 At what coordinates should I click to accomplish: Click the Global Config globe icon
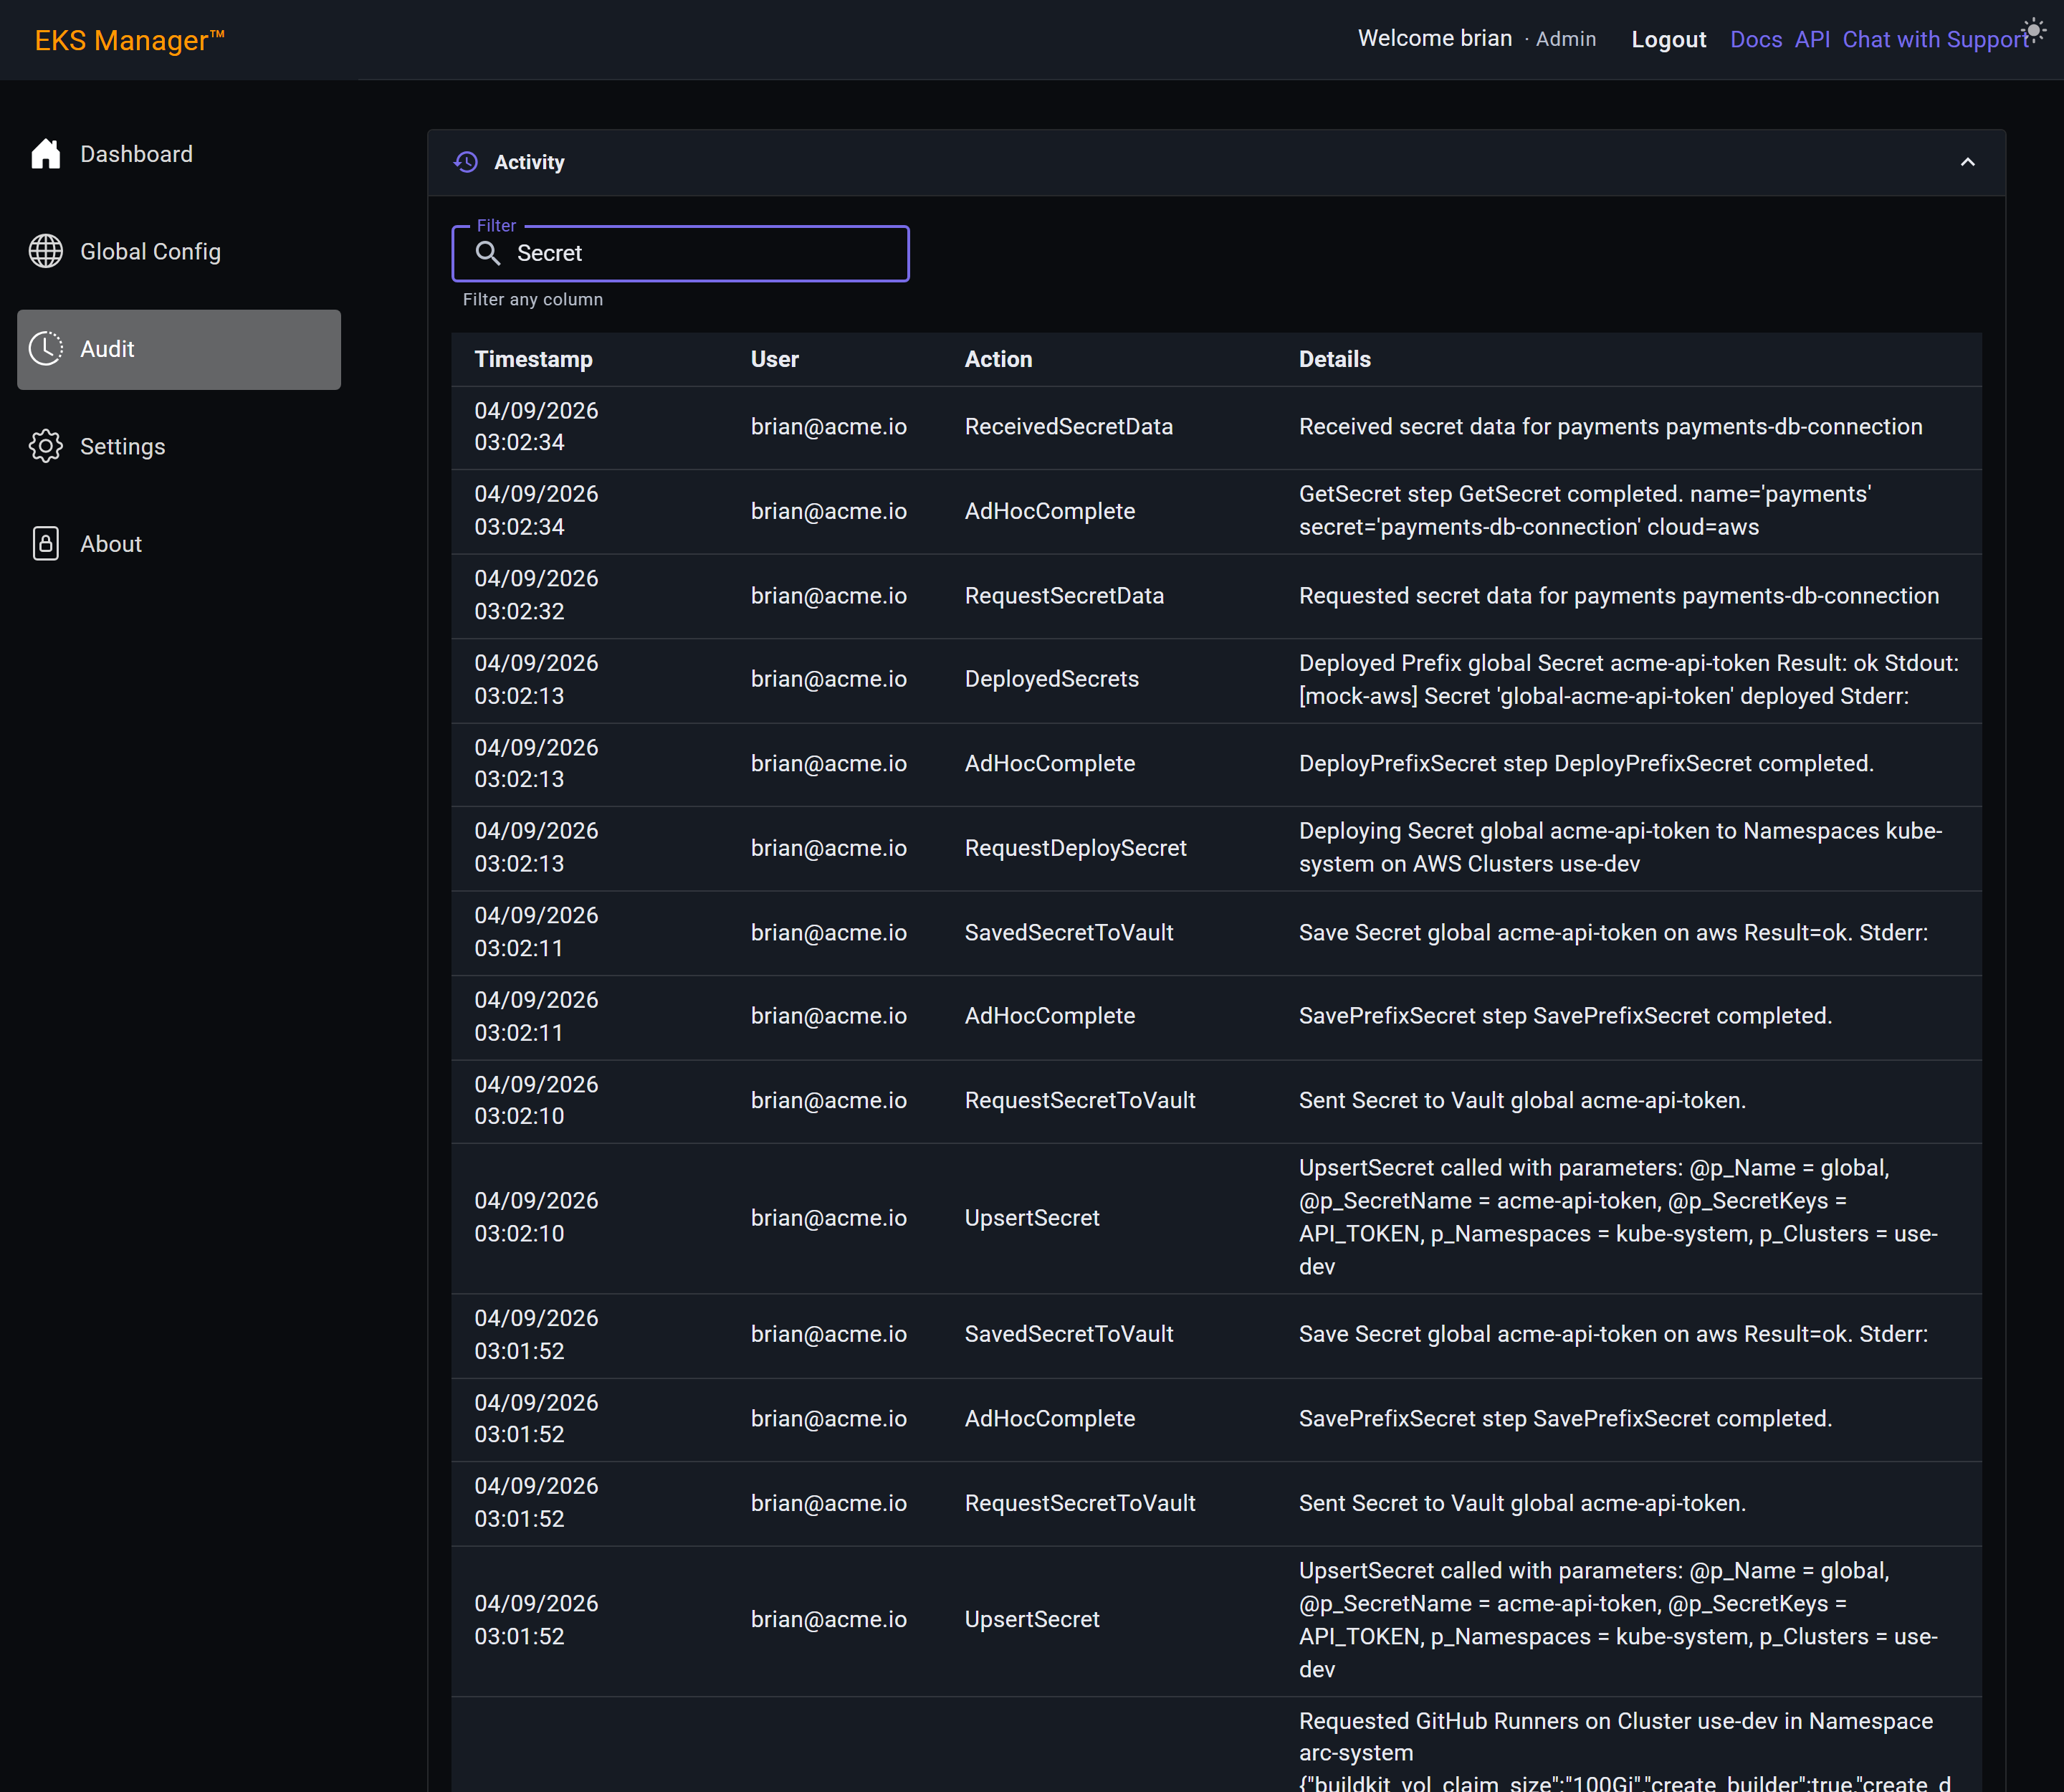46,251
